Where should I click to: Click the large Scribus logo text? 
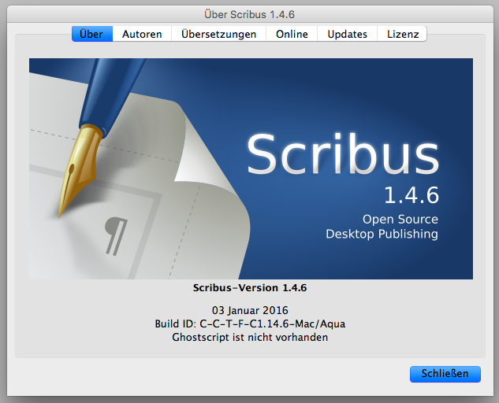click(342, 154)
